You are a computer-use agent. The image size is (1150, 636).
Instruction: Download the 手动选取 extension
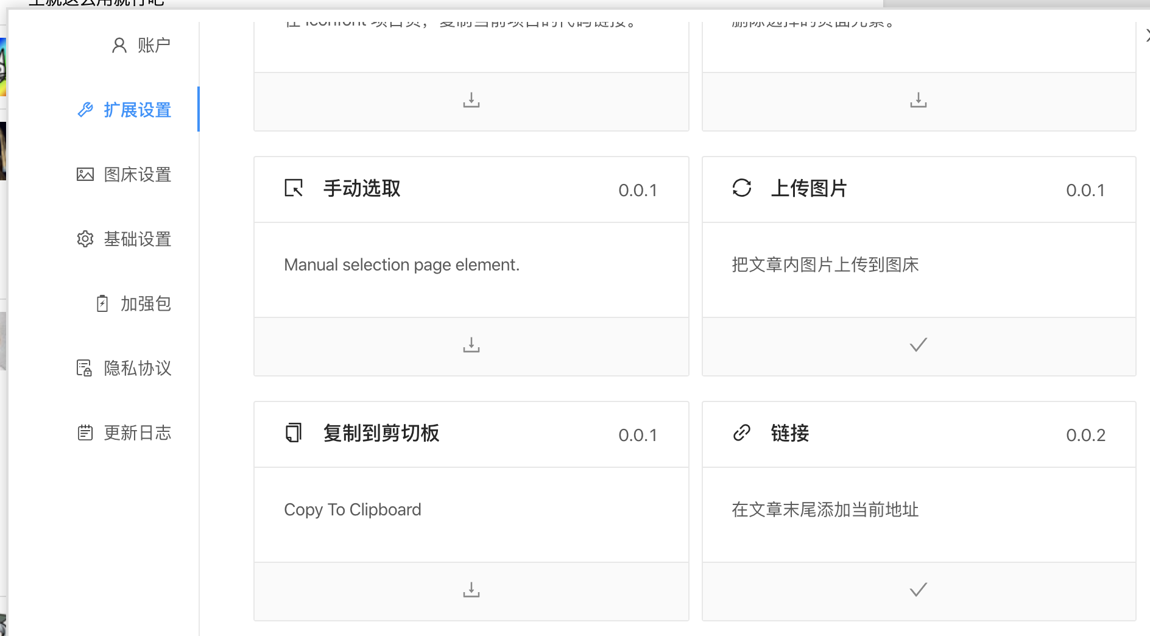click(471, 345)
